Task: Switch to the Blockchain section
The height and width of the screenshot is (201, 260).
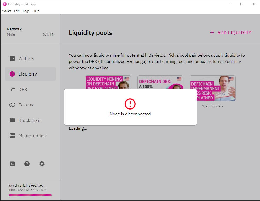Action: 30,120
